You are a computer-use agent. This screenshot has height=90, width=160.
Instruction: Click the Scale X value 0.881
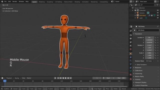click(149, 53)
